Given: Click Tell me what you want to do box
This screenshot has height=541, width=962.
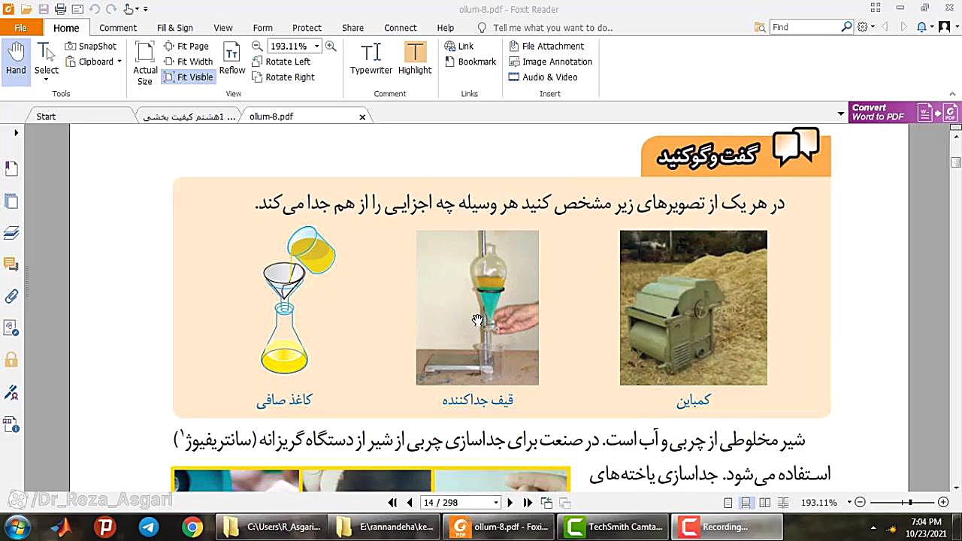Looking at the screenshot, I should (546, 28).
